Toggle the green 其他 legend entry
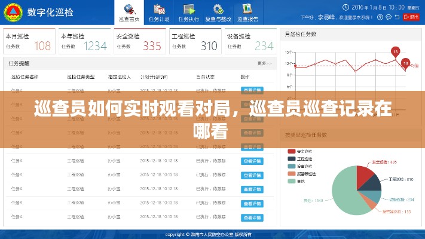425x239 pixels. click(292, 180)
